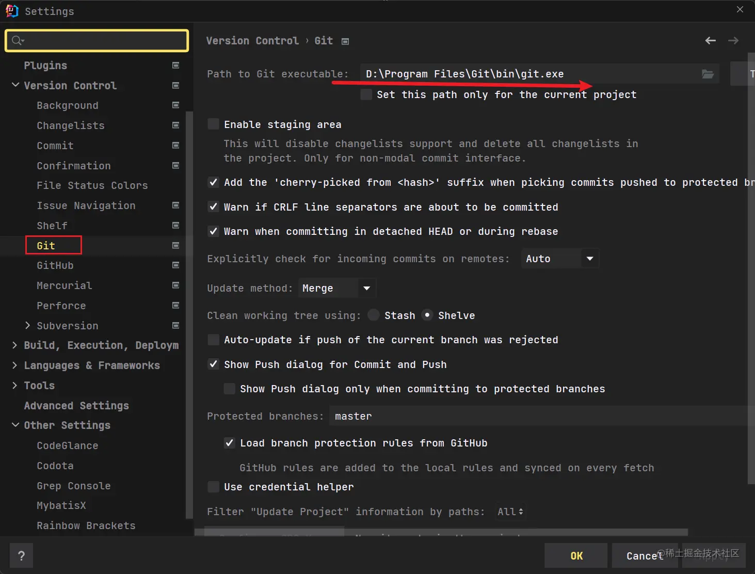
Task: Click the Path to Git executable field
Action: point(540,74)
